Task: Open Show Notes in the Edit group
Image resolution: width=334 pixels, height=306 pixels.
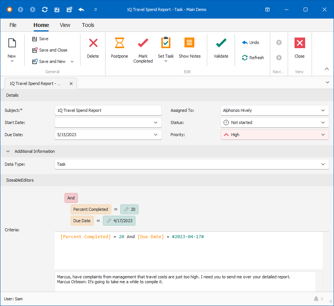Action: [x=190, y=42]
